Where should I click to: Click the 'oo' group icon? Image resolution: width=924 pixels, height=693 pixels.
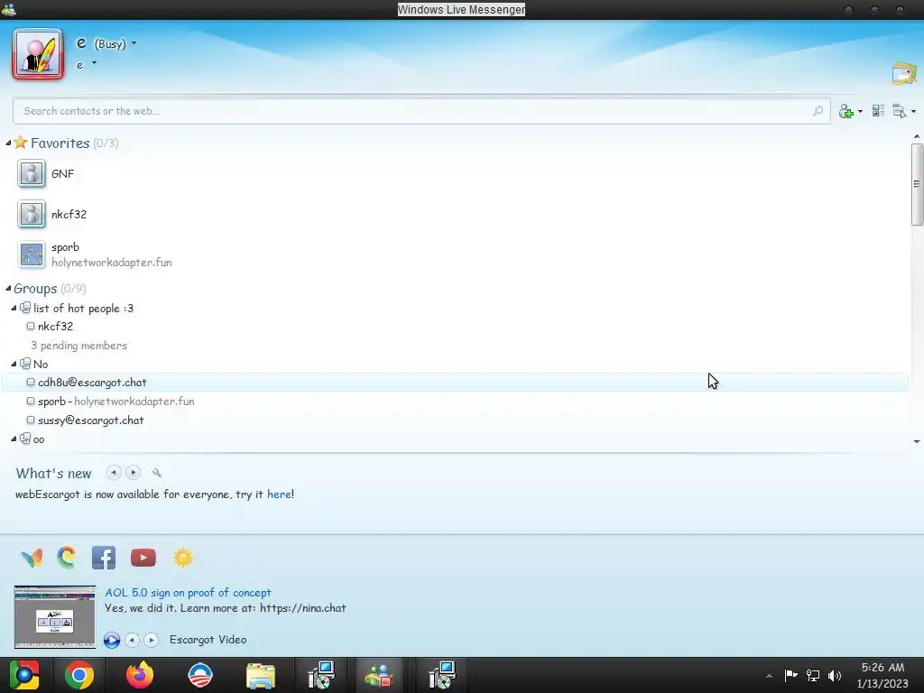pos(25,439)
